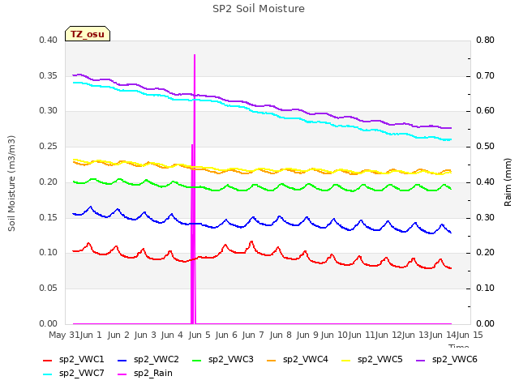This screenshot has height=389, width=519.
Task: Select the sp2_VWC5 legend entry
Action: pyautogui.click(x=372, y=360)
